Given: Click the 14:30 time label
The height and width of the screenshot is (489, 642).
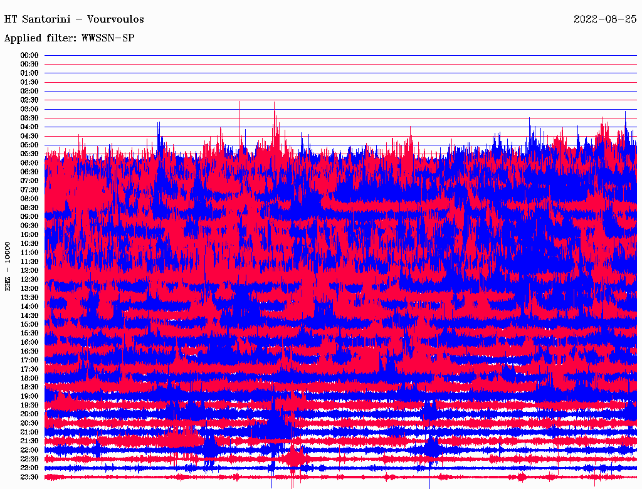Looking at the screenshot, I should [x=29, y=315].
